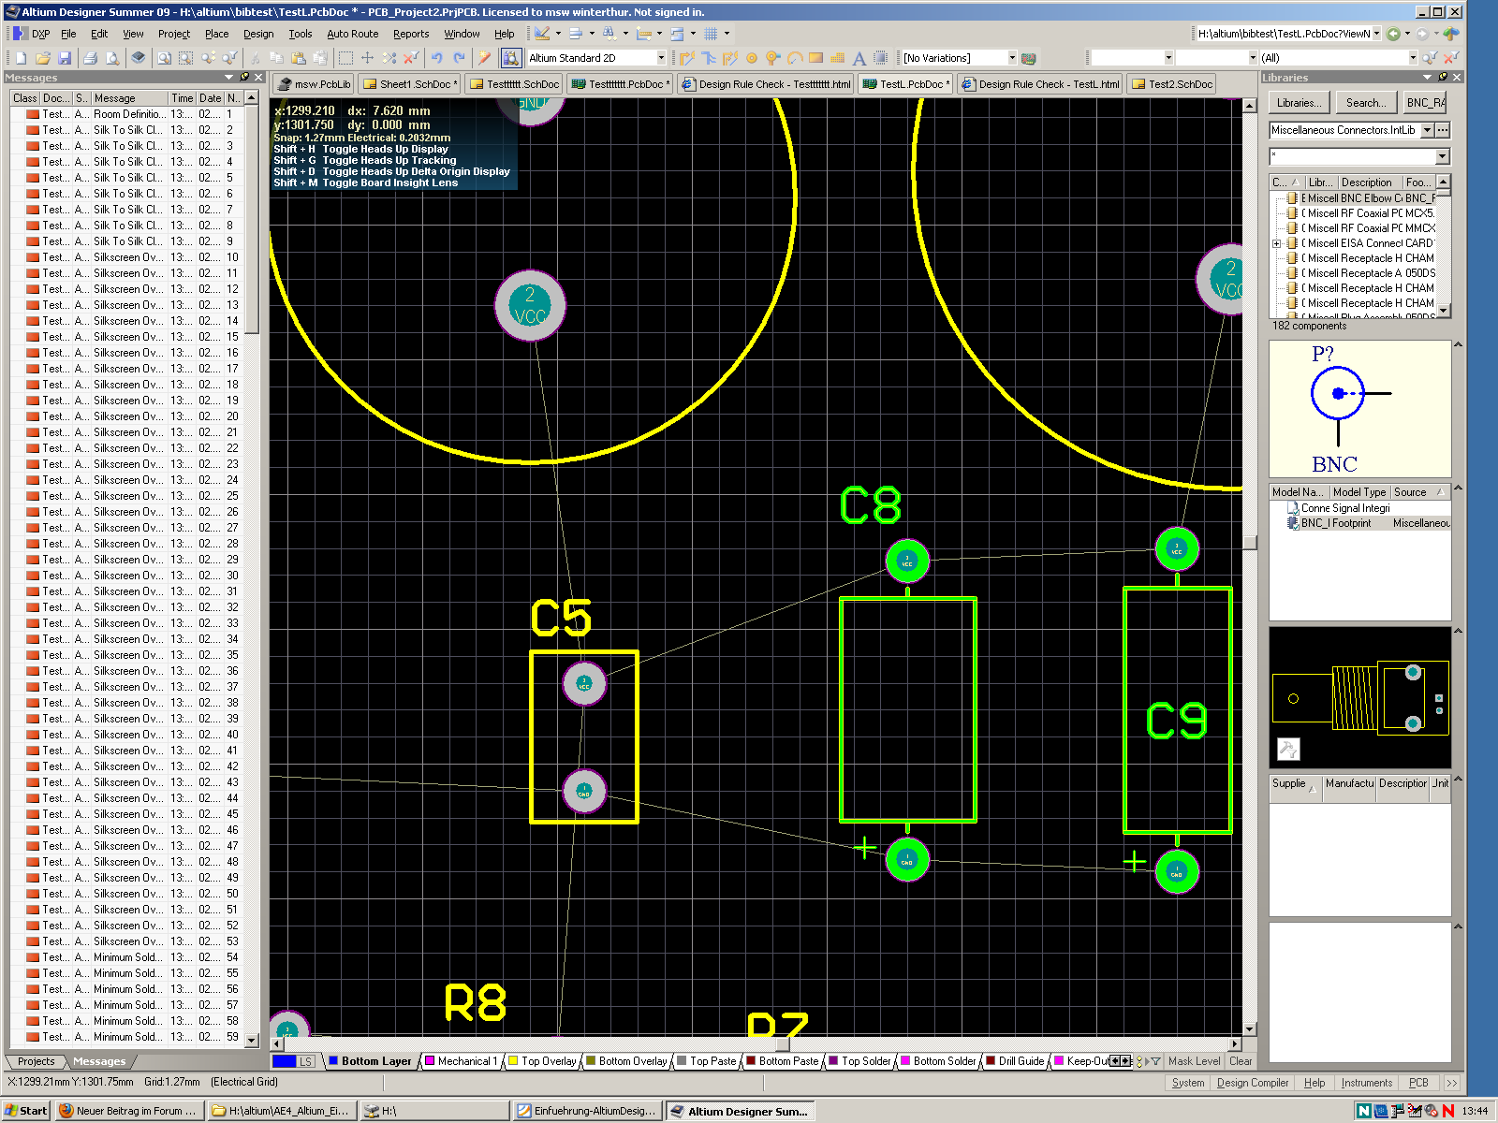
Task: Switch to the Sheet1.SchDoc tab
Action: pos(410,84)
